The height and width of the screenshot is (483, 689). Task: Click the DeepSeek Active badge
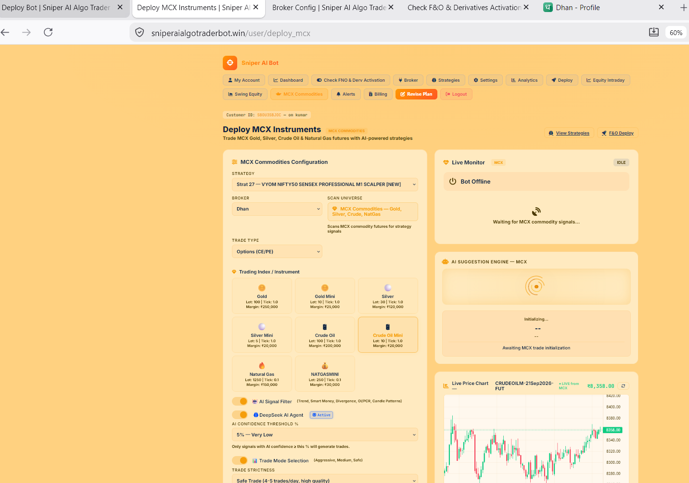[321, 415]
